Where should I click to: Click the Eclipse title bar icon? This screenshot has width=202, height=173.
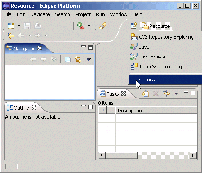(x=6, y=6)
